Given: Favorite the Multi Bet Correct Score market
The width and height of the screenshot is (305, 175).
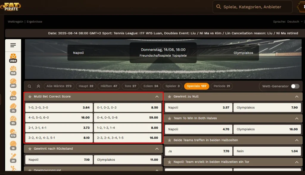Looking at the screenshot, I should [x=30, y=97].
